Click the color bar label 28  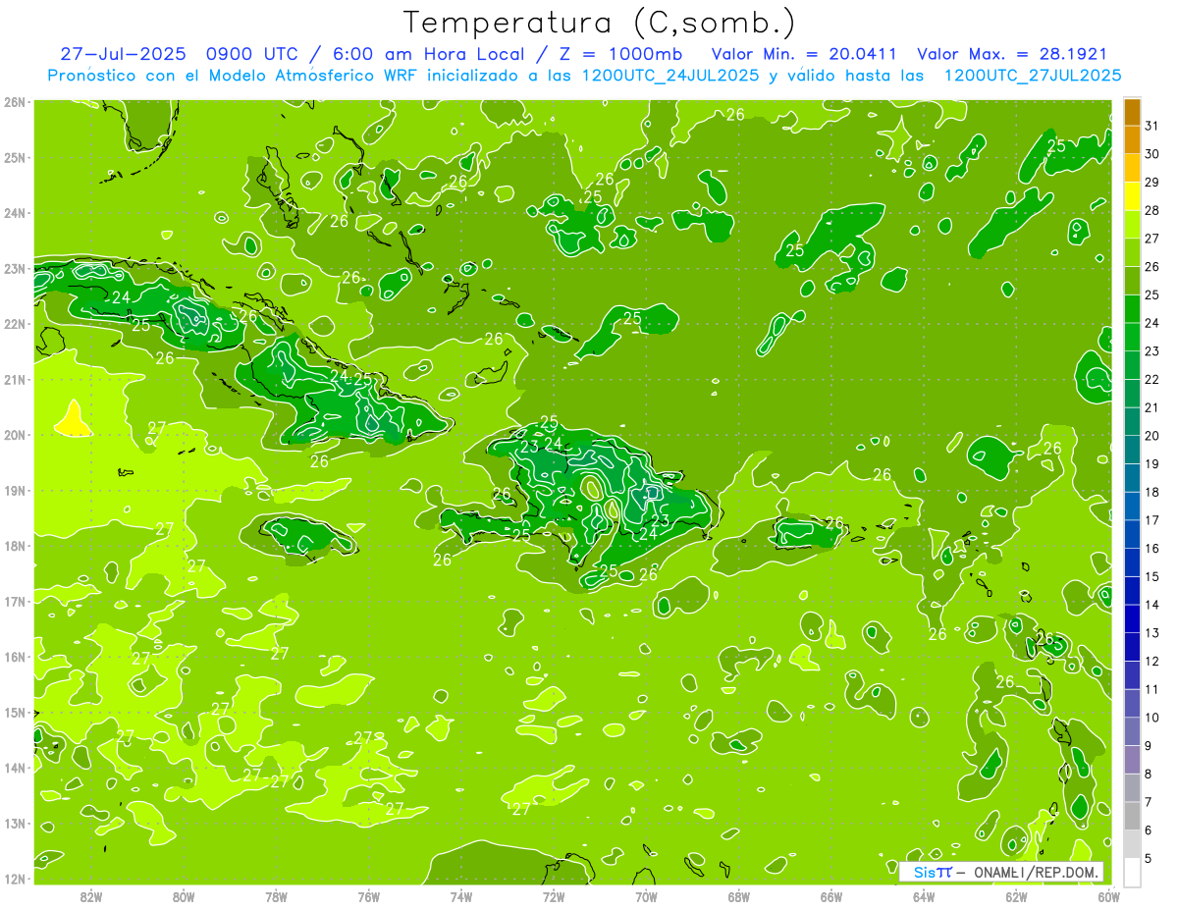[x=1151, y=210]
